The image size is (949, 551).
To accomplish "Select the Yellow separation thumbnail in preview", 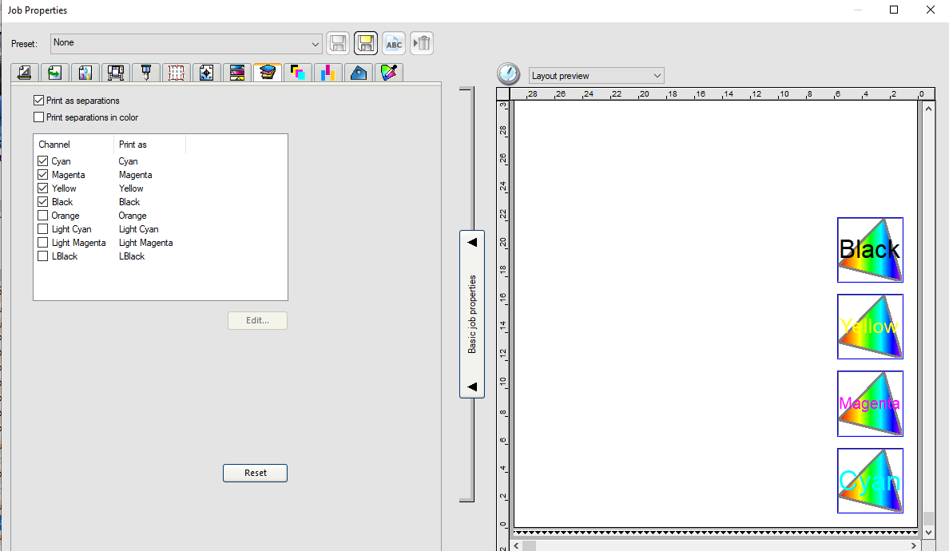I will tap(870, 327).
